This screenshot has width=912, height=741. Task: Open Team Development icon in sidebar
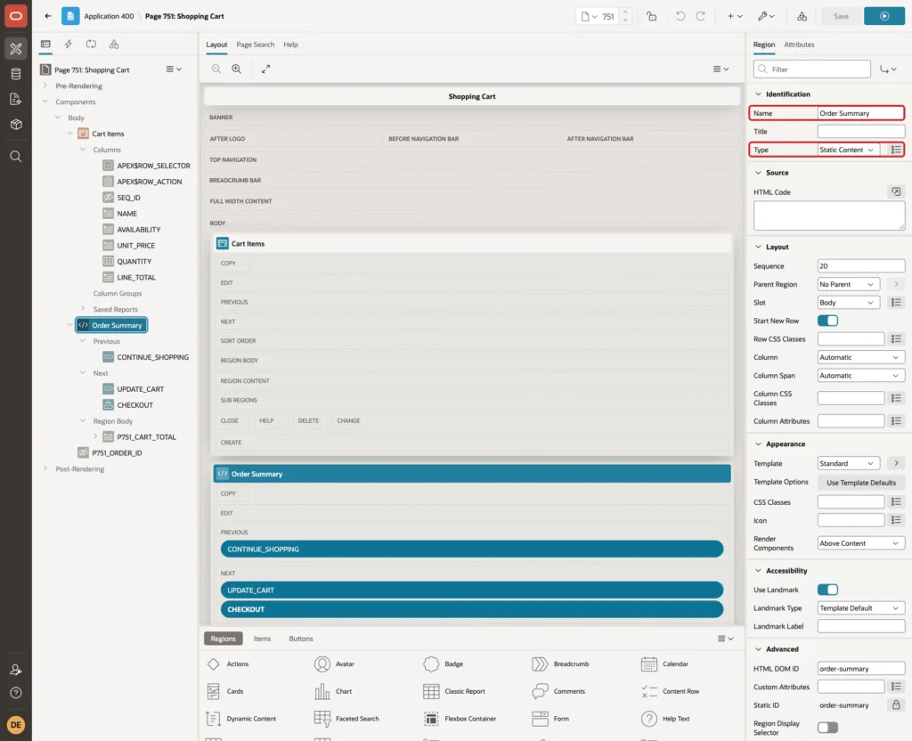pyautogui.click(x=16, y=100)
